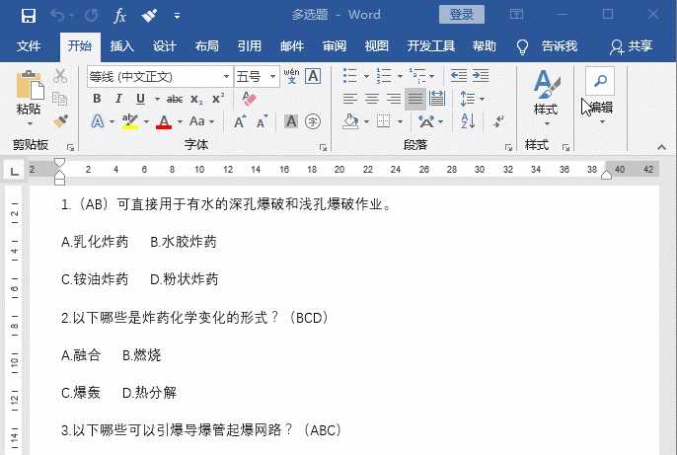
Task: Click the Shrink Font icon
Action: pos(263,121)
